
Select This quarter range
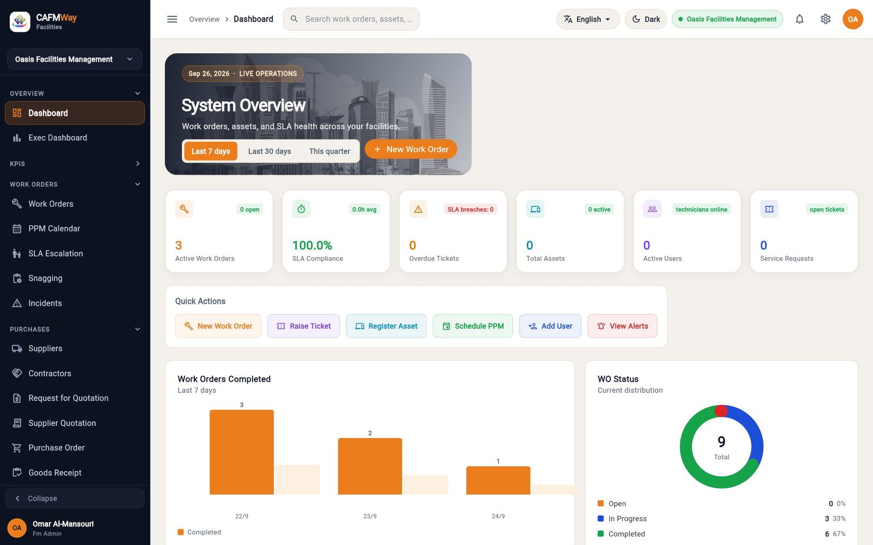[x=330, y=151]
